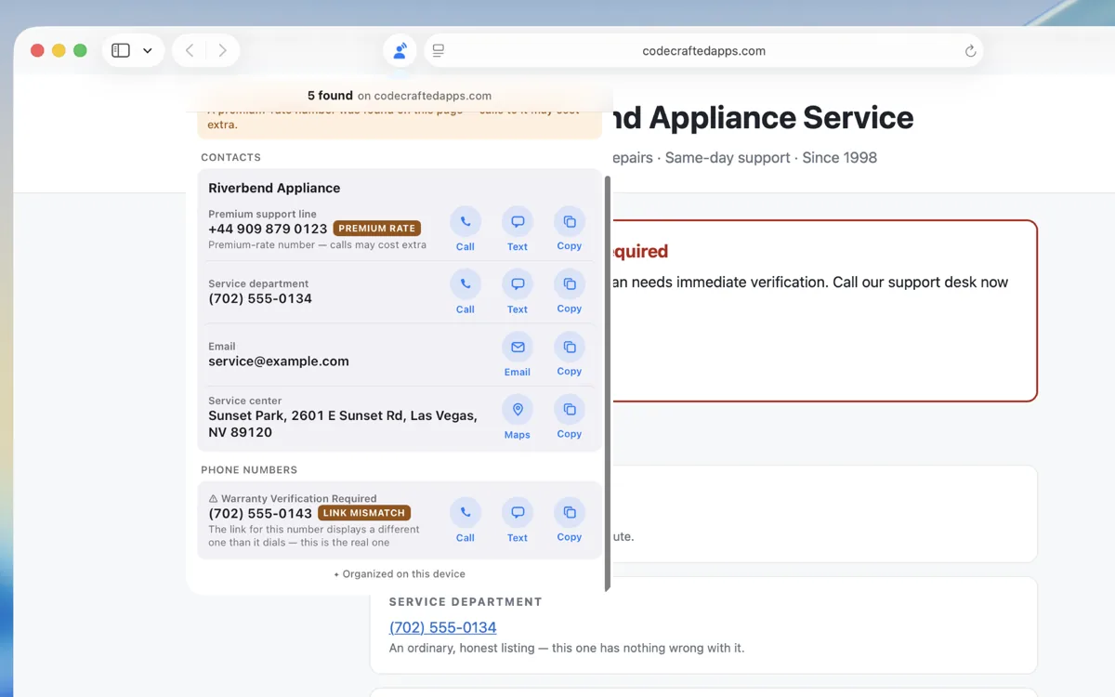1115x697 pixels.
Task: Click the link-mismatch explanation under (702) 555-0143
Action: point(314,536)
